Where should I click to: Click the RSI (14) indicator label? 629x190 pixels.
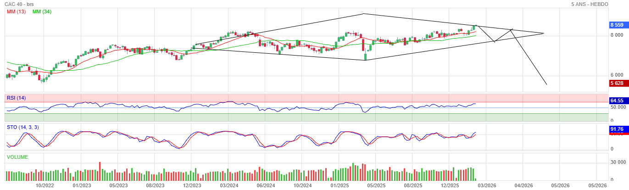pos(16,97)
